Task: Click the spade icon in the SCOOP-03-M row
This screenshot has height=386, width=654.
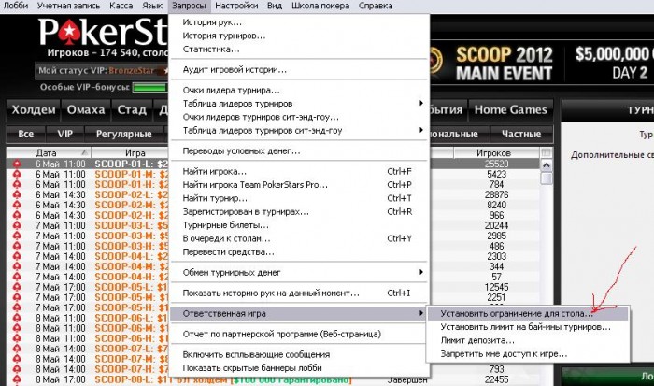Action: point(17,236)
